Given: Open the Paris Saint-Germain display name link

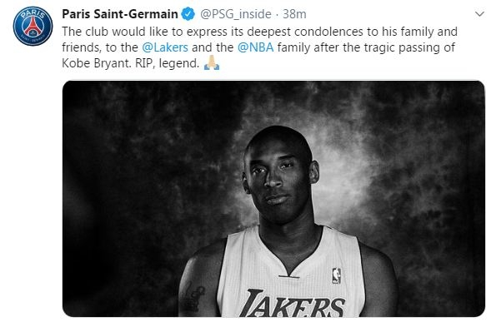Looking at the screenshot, I should coord(120,14).
